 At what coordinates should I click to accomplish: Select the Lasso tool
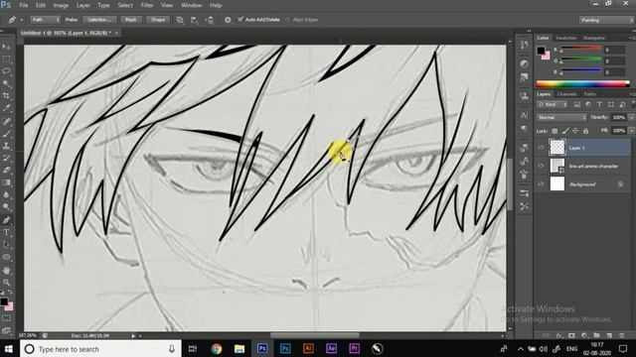(x=6, y=71)
